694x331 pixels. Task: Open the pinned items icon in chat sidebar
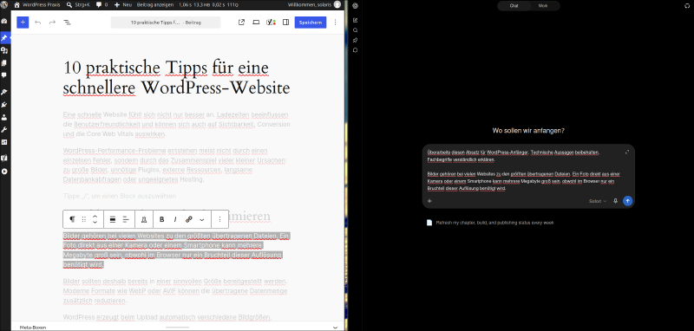tap(356, 40)
